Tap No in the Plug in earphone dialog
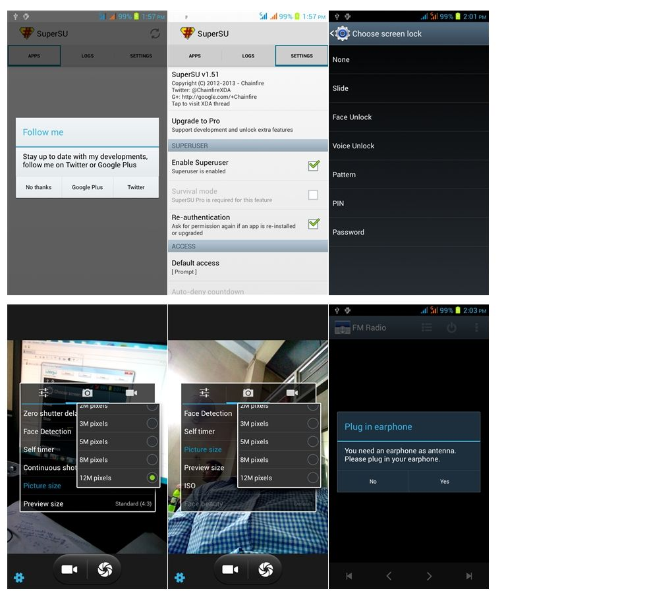This screenshot has height=599, width=645. (x=373, y=481)
